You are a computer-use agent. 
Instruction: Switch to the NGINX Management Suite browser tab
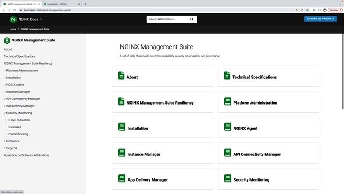pyautogui.click(x=21, y=4)
